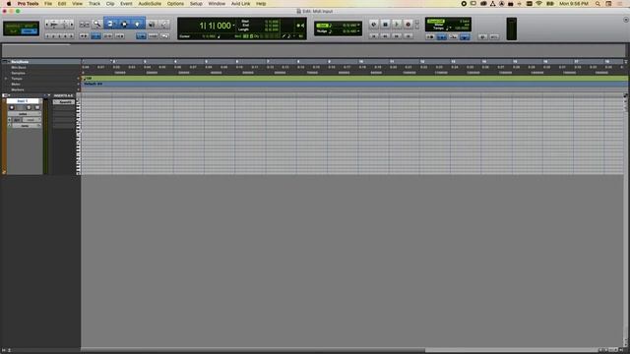Click the Tempo value in MIDI controls
630x354 pixels.
tap(462, 29)
